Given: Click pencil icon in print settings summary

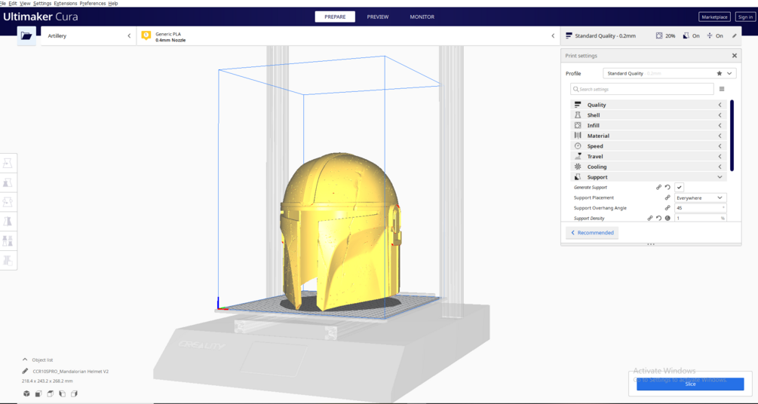Looking at the screenshot, I should pos(735,35).
